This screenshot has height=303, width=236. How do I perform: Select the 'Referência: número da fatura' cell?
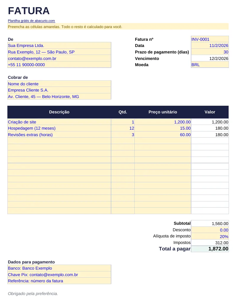pos(59,281)
